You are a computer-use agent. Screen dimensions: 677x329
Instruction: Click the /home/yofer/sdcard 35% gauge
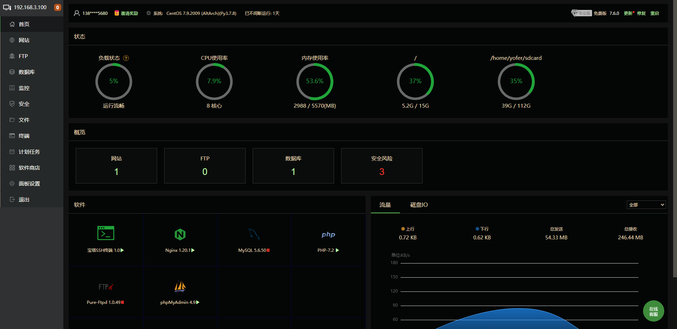[516, 81]
